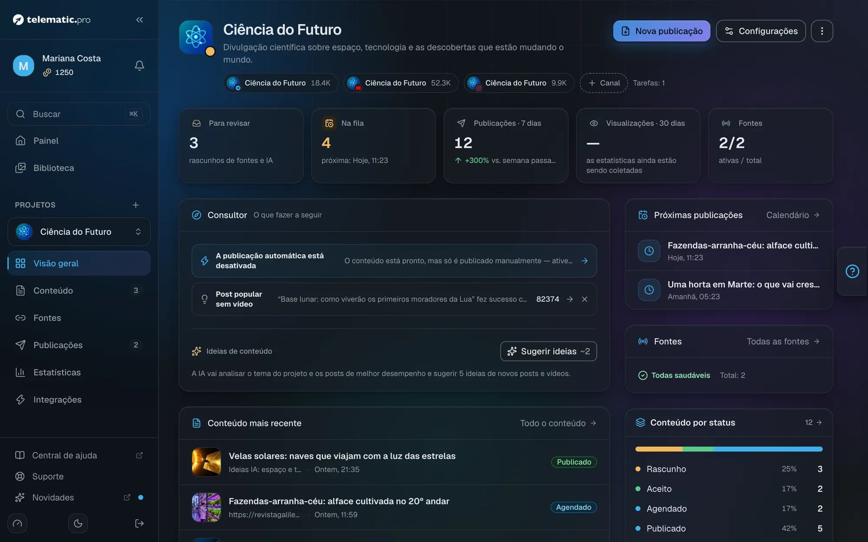Click the gauge icon in sidebar footer
This screenshot has height=542, width=868.
[x=17, y=523]
